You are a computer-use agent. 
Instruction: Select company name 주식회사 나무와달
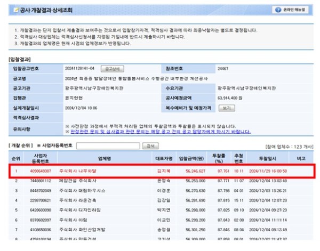pyautogui.click(x=78, y=171)
